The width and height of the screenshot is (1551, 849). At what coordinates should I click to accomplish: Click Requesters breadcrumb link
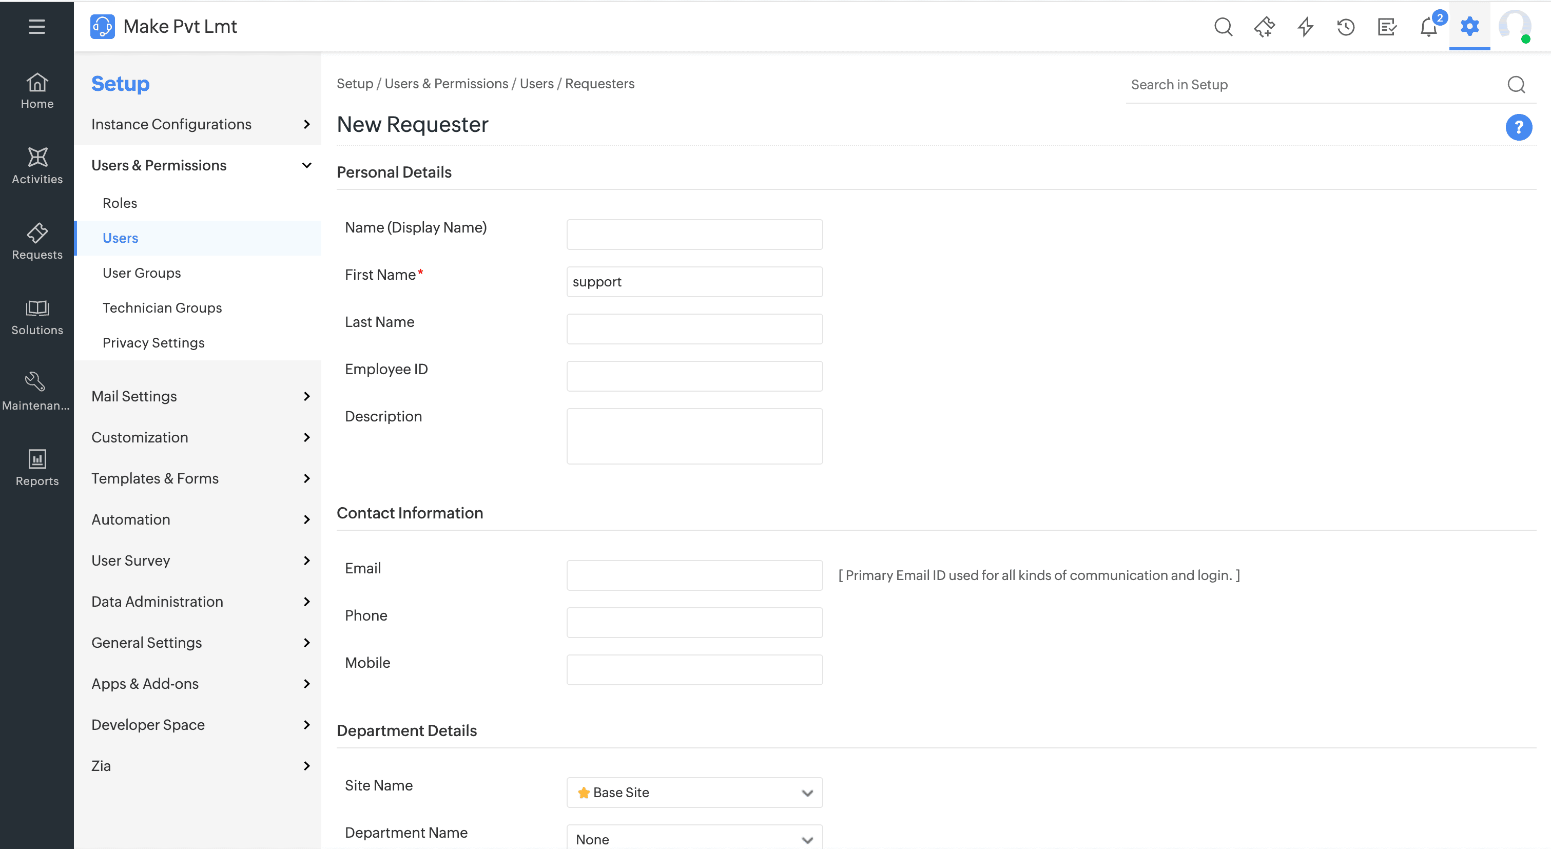(599, 84)
